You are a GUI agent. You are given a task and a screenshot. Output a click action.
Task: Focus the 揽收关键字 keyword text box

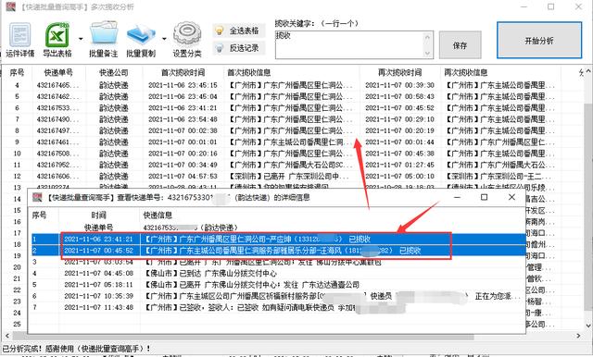(350, 44)
